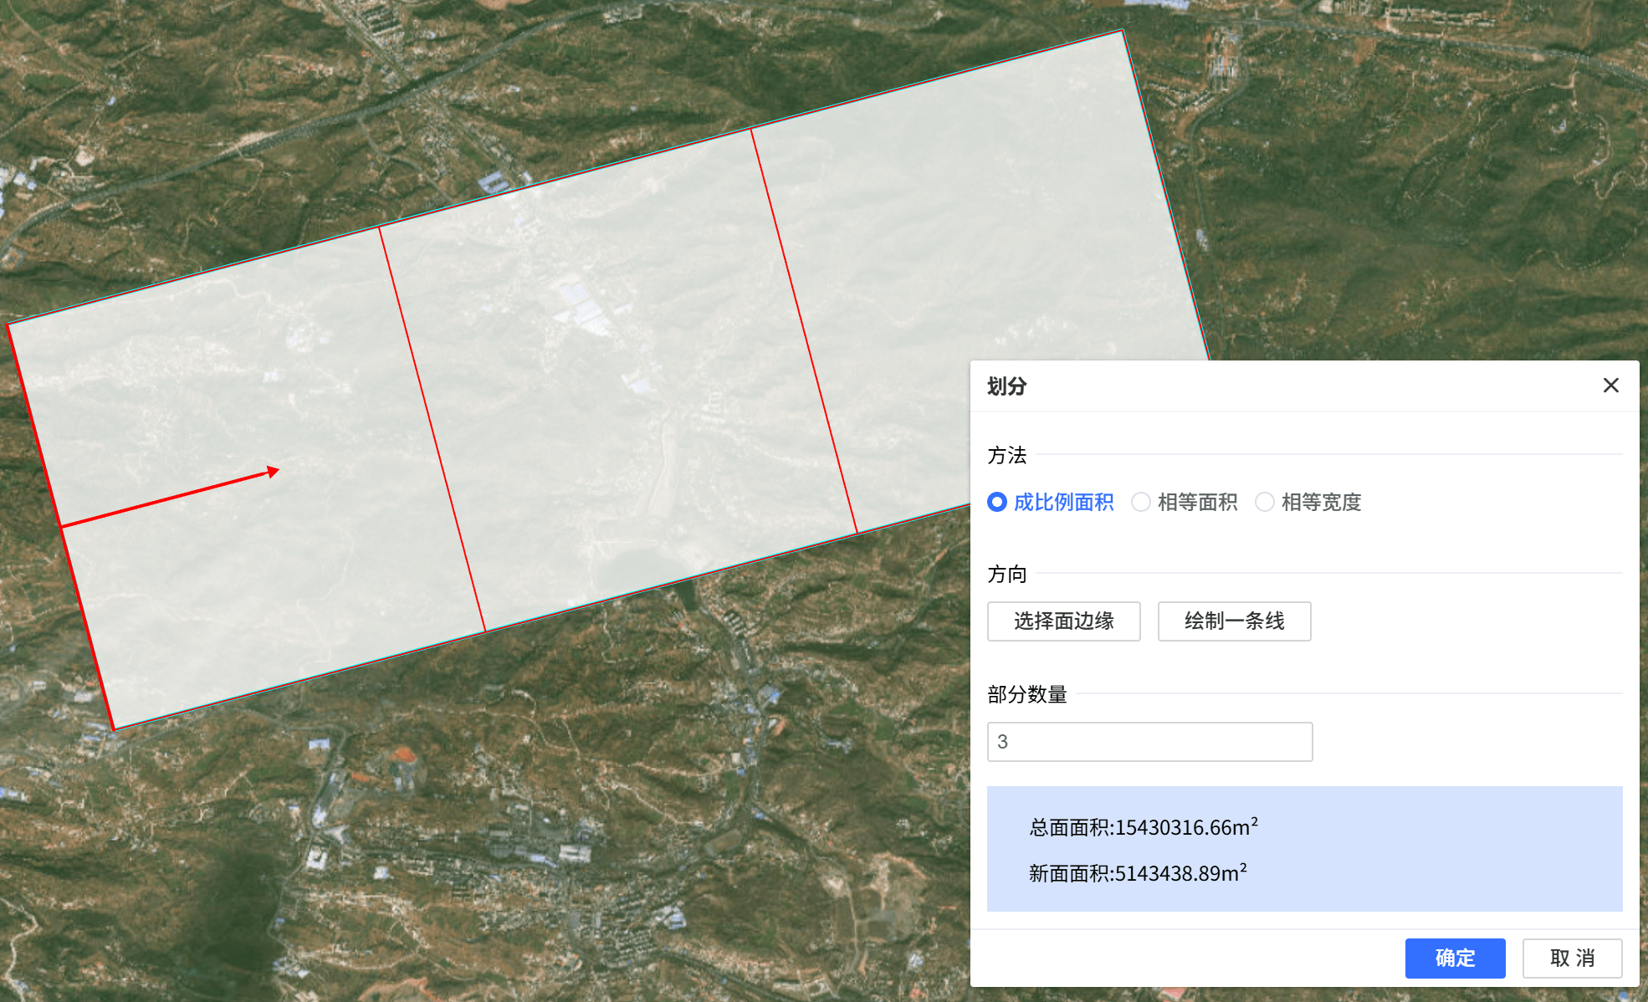
Task: Click the 划分 dialog title
Action: (x=1006, y=386)
